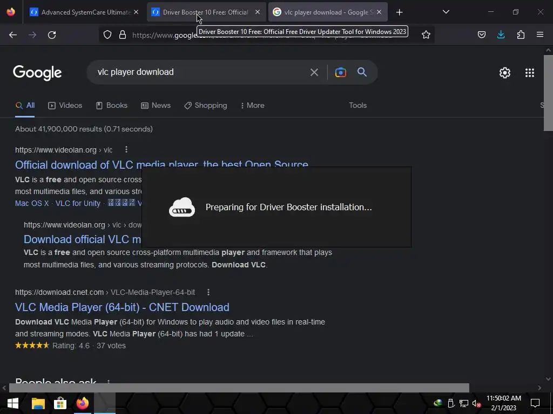Open a new browser tab

pos(399,12)
